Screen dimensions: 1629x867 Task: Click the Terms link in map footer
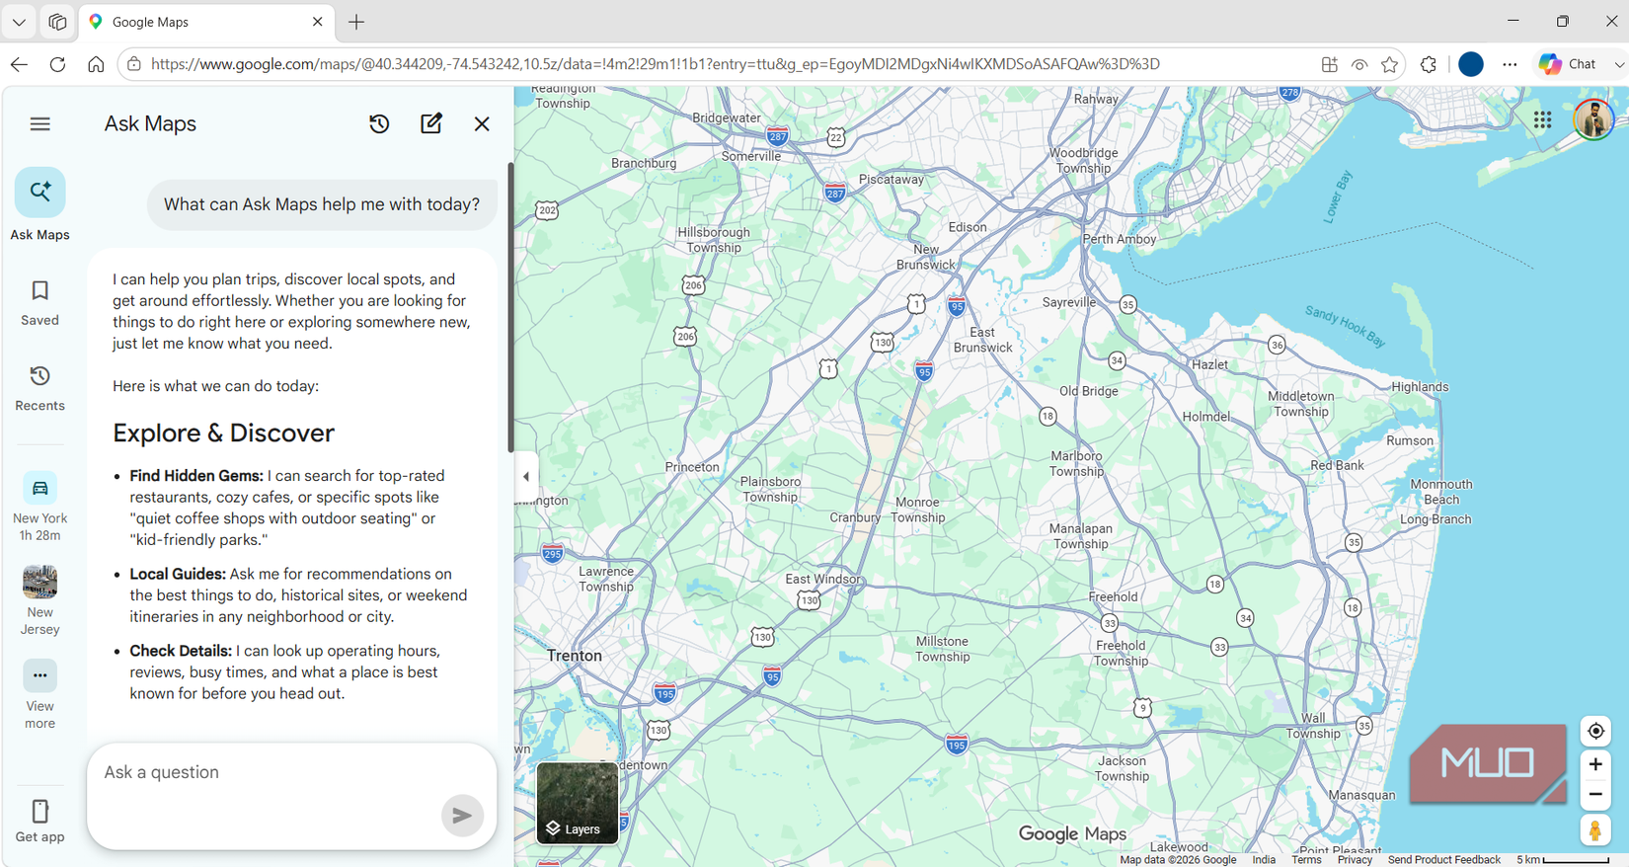tap(1306, 860)
